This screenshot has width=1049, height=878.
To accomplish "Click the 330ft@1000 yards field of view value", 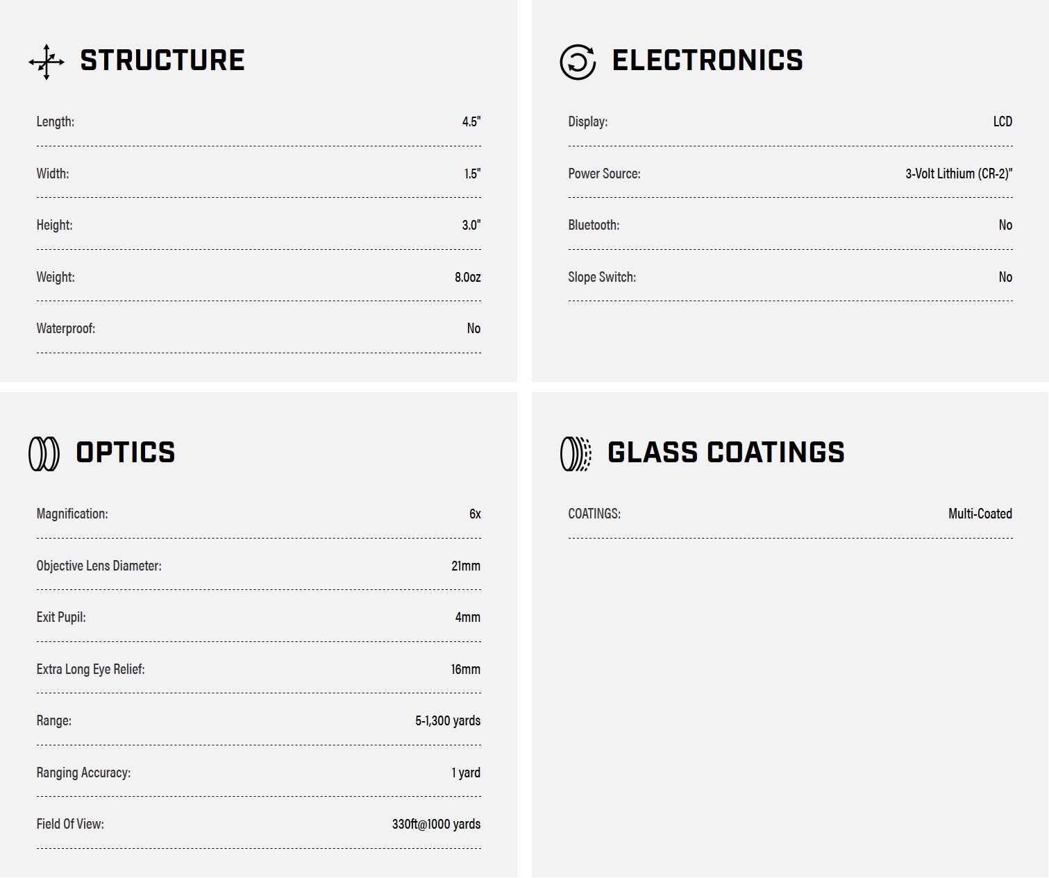I will tap(436, 824).
